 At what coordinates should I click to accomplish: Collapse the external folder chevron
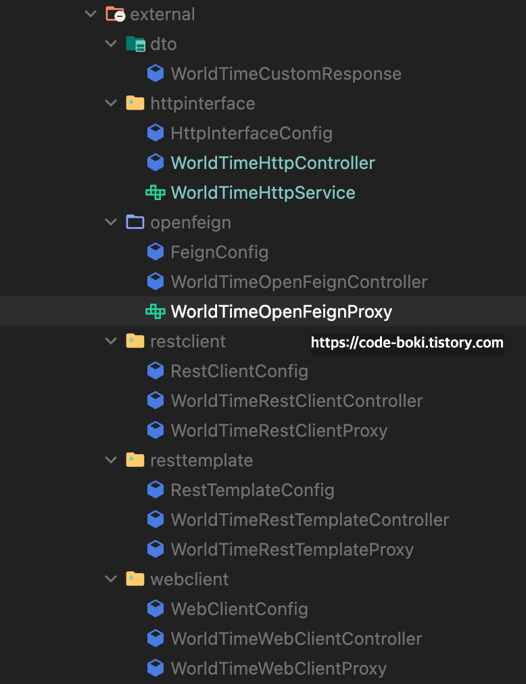91,14
